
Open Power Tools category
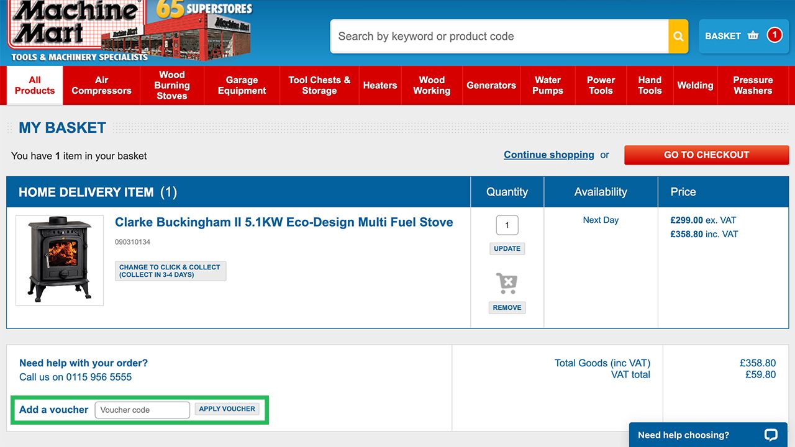[x=601, y=85]
